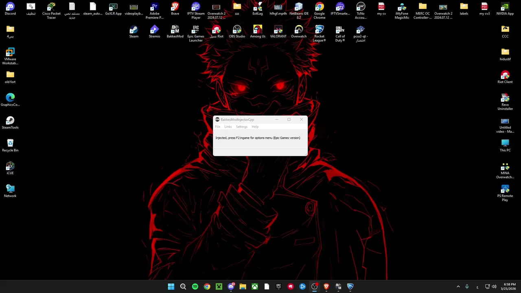Select the NVIDIA App desktop icon
Screen dimensions: 521x293
coord(505,9)
